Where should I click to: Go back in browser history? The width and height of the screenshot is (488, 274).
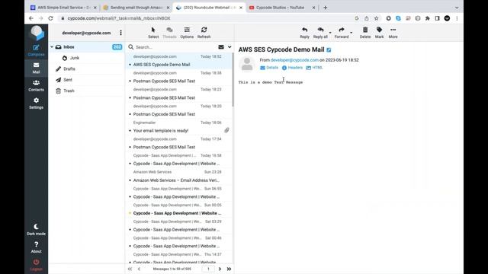tap(31, 18)
